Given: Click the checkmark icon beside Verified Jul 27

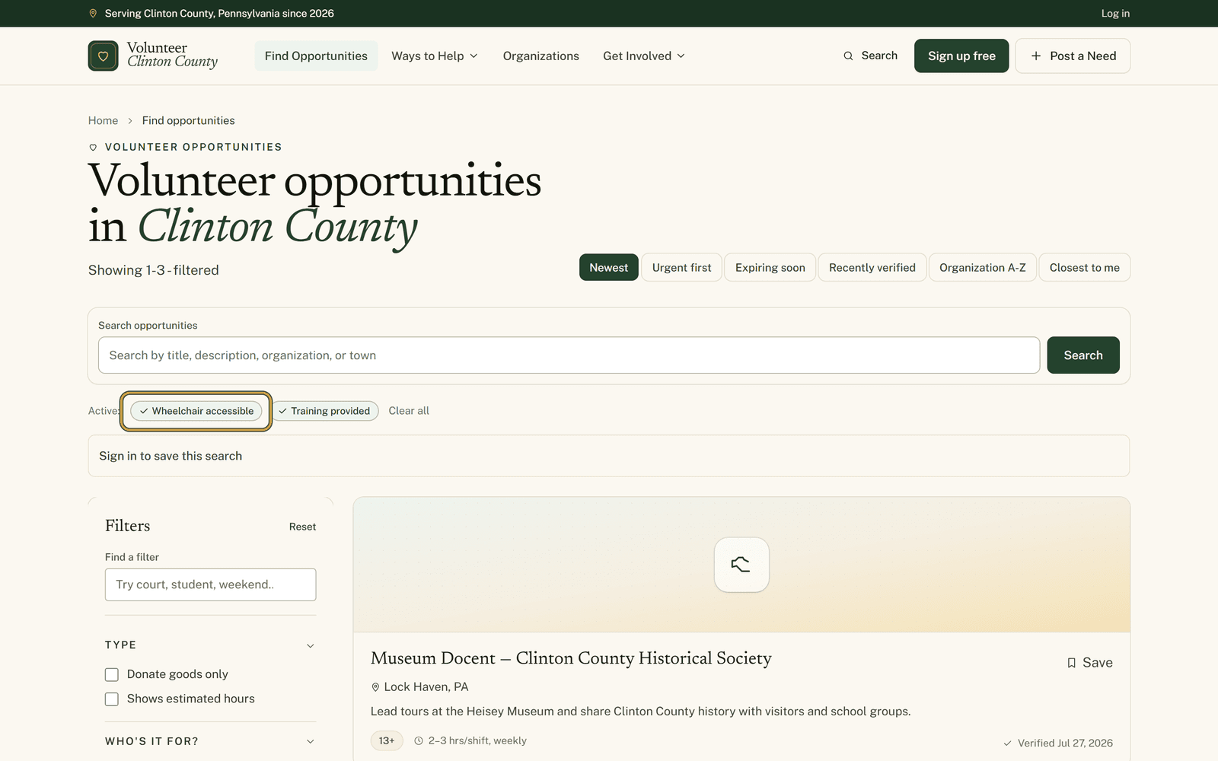Looking at the screenshot, I should 1008,743.
